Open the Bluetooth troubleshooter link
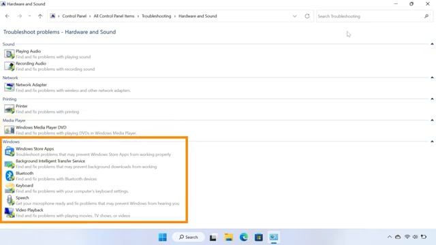The image size is (436, 245). coord(25,174)
